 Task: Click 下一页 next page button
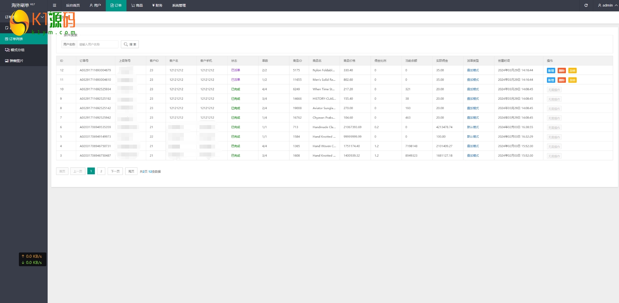tap(115, 171)
